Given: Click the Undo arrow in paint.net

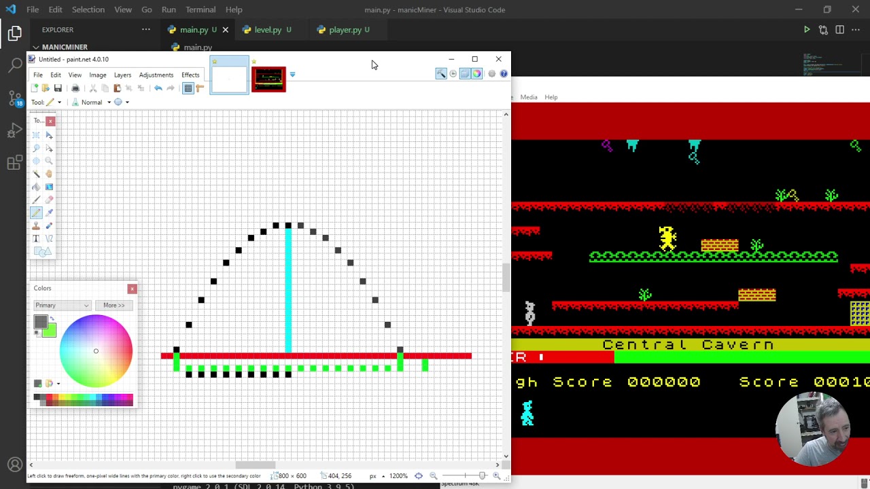Looking at the screenshot, I should 158,88.
